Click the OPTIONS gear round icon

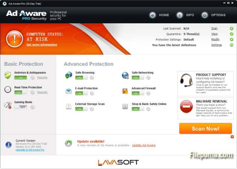[x=205, y=15]
